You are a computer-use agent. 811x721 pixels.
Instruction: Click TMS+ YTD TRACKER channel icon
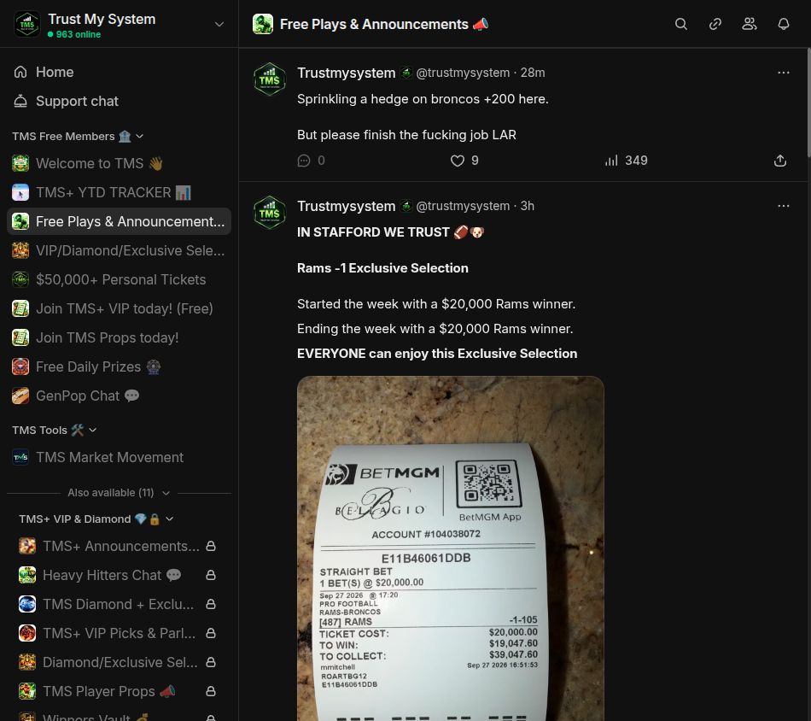[20, 192]
